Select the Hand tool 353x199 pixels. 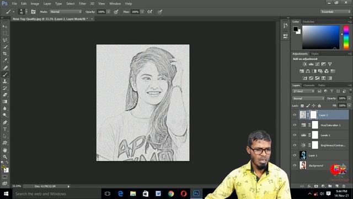click(x=5, y=150)
